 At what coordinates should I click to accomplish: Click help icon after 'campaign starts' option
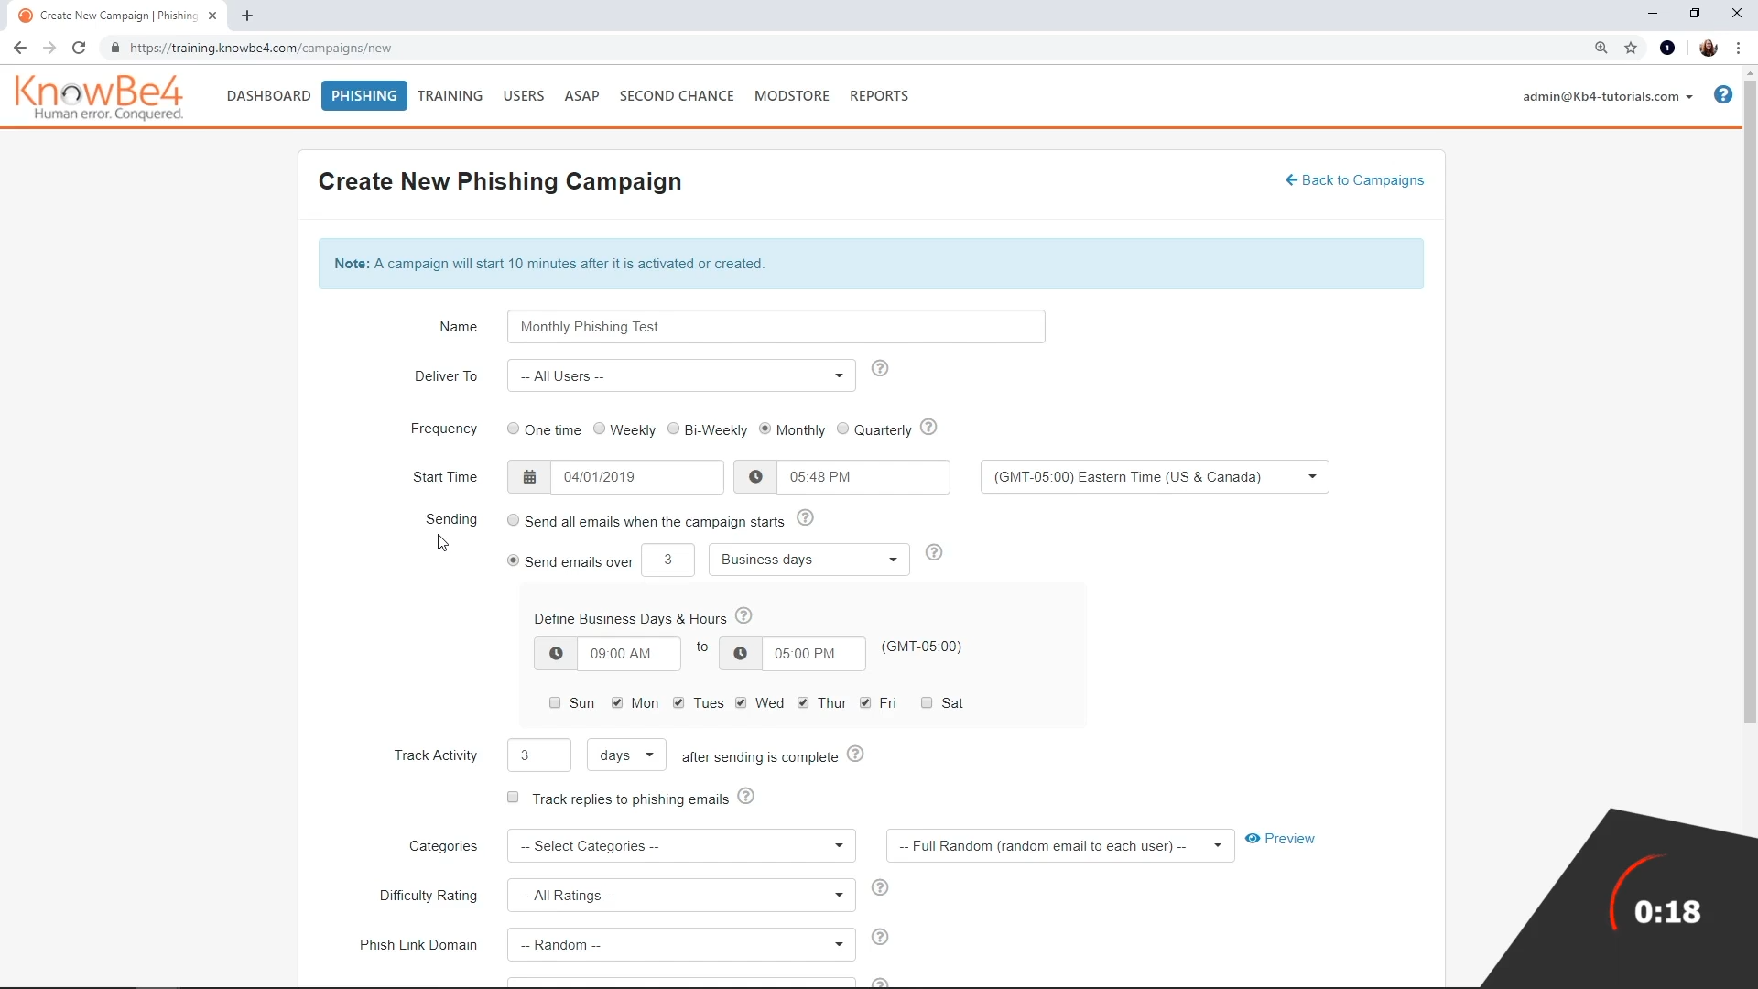tap(805, 518)
